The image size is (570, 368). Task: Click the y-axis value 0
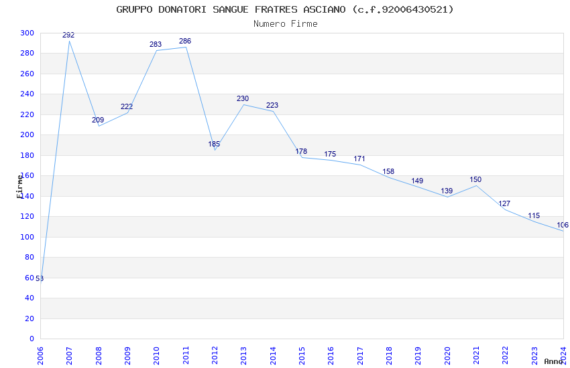pyautogui.click(x=32, y=339)
